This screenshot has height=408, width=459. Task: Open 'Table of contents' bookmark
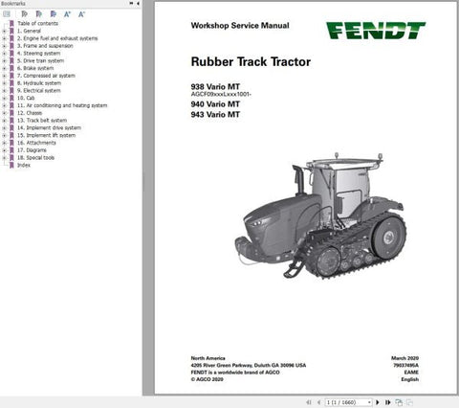tap(37, 23)
